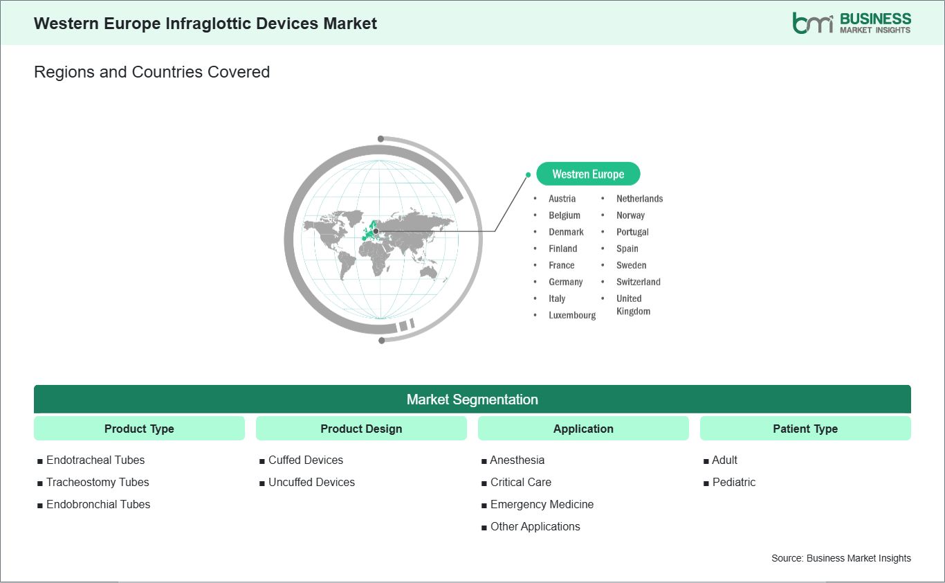Click the Regions and Countries Covered heading
Image resolution: width=945 pixels, height=583 pixels.
(152, 72)
